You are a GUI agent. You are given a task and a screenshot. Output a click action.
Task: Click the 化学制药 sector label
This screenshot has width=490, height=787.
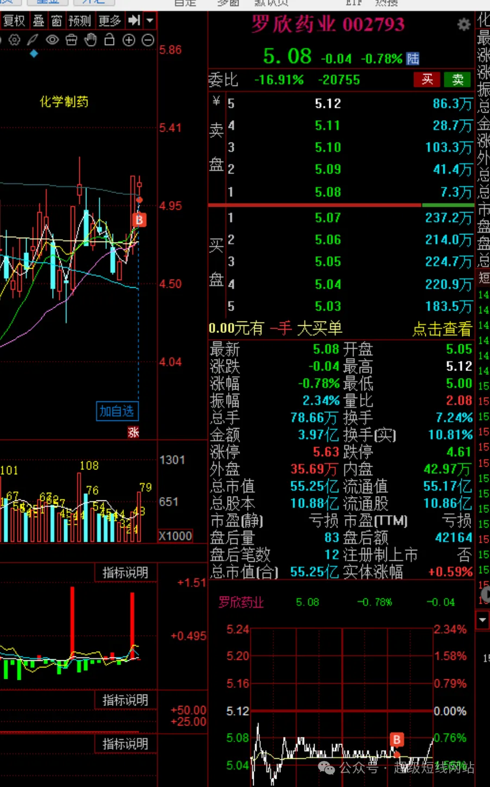(64, 102)
